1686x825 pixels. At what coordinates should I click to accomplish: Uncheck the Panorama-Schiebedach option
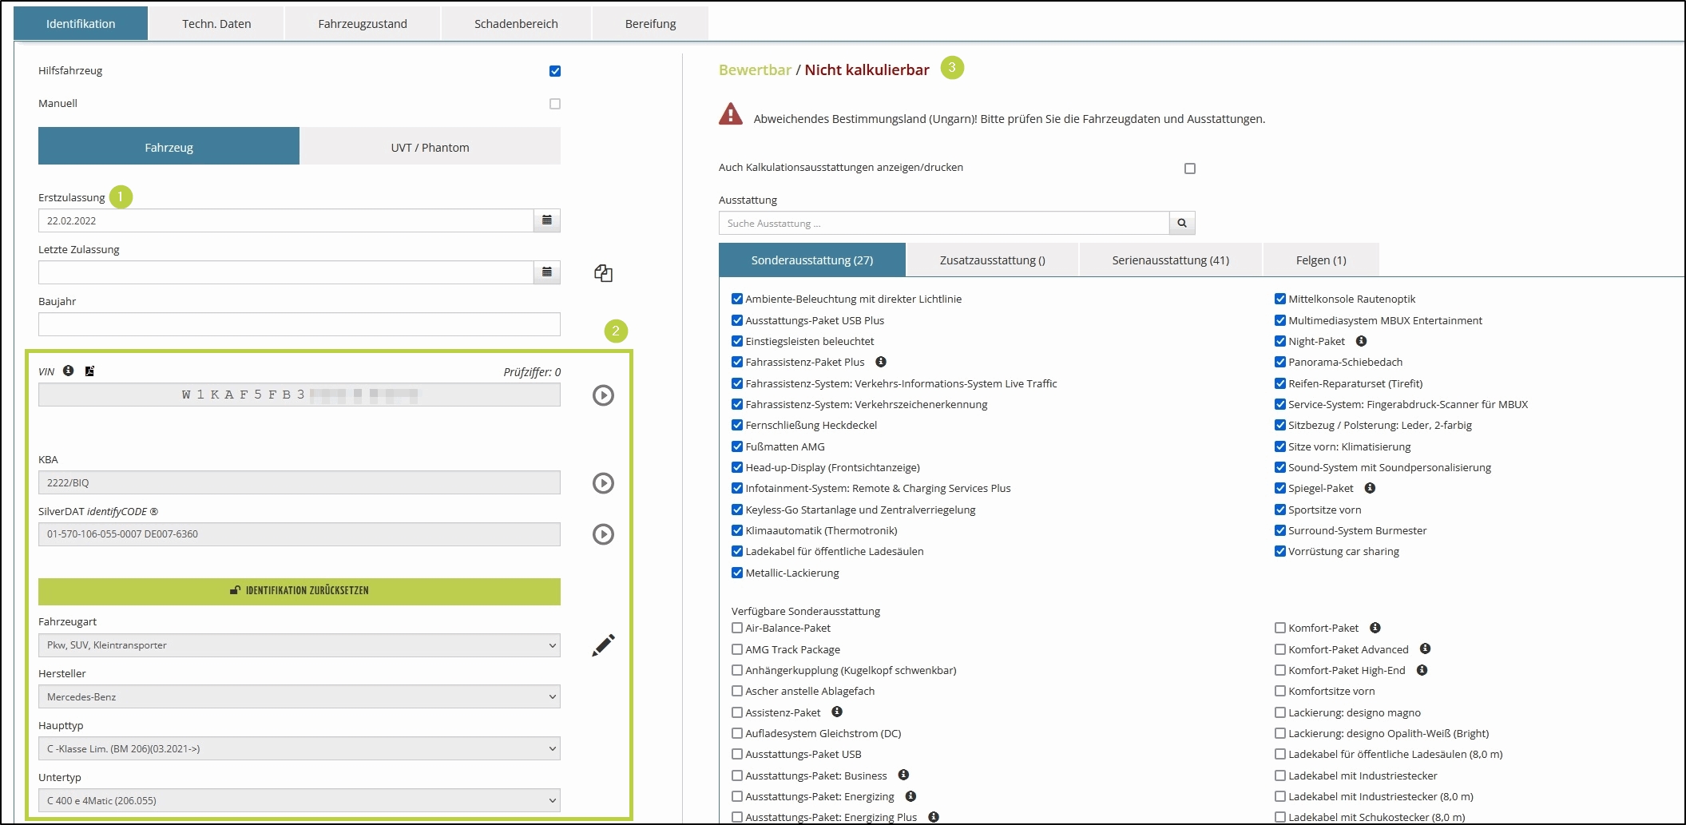1280,363
